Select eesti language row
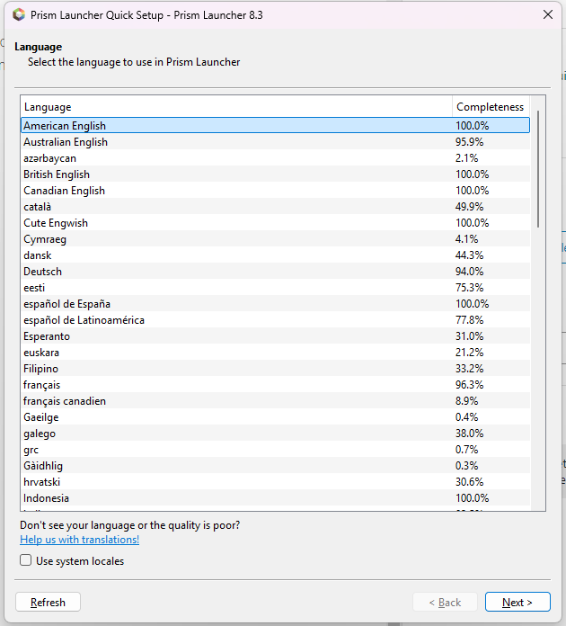Image resolution: width=566 pixels, height=626 pixels. point(275,288)
